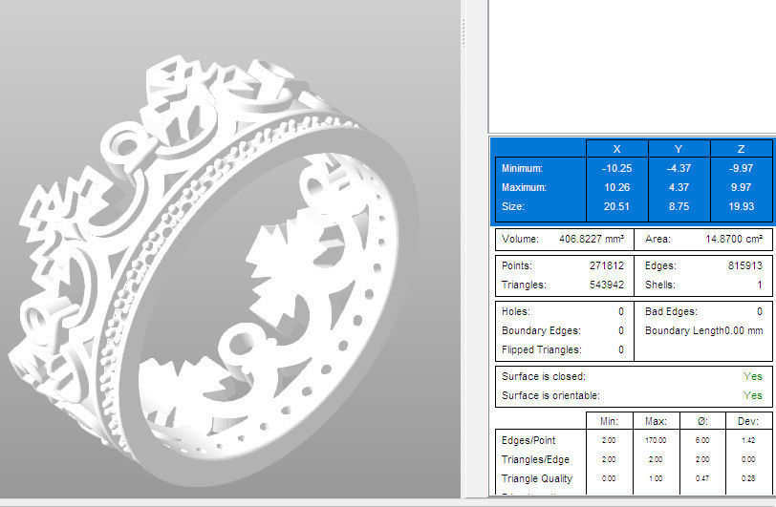Click the Surface is orientable label
The height and width of the screenshot is (507, 776).
tap(550, 395)
